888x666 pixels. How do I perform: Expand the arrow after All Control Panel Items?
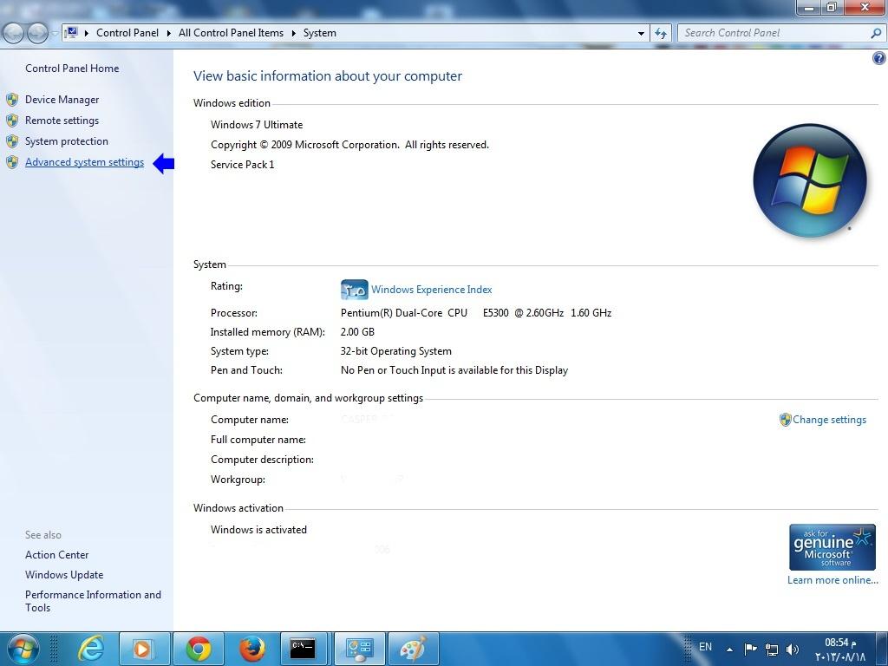tap(293, 33)
